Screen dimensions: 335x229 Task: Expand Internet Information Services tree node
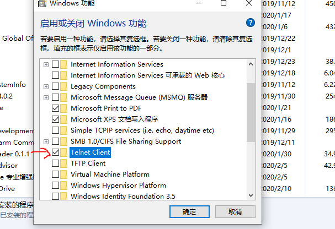(46, 64)
